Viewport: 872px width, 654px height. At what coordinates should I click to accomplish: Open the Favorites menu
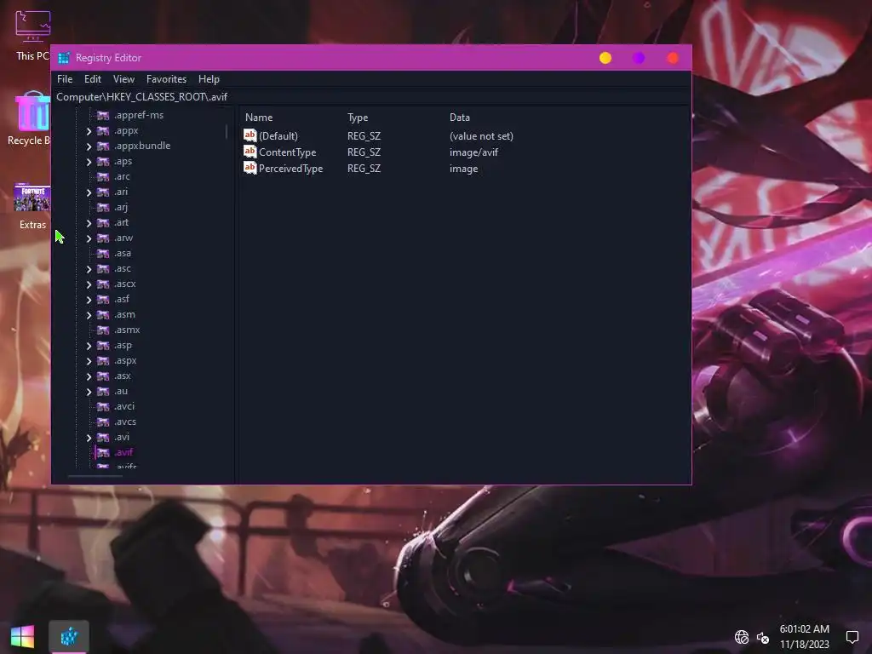166,79
